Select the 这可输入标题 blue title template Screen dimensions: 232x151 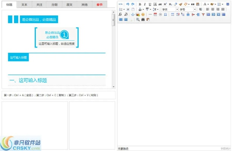[18, 58]
